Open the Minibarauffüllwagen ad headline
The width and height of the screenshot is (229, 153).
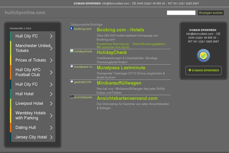click(x=119, y=83)
